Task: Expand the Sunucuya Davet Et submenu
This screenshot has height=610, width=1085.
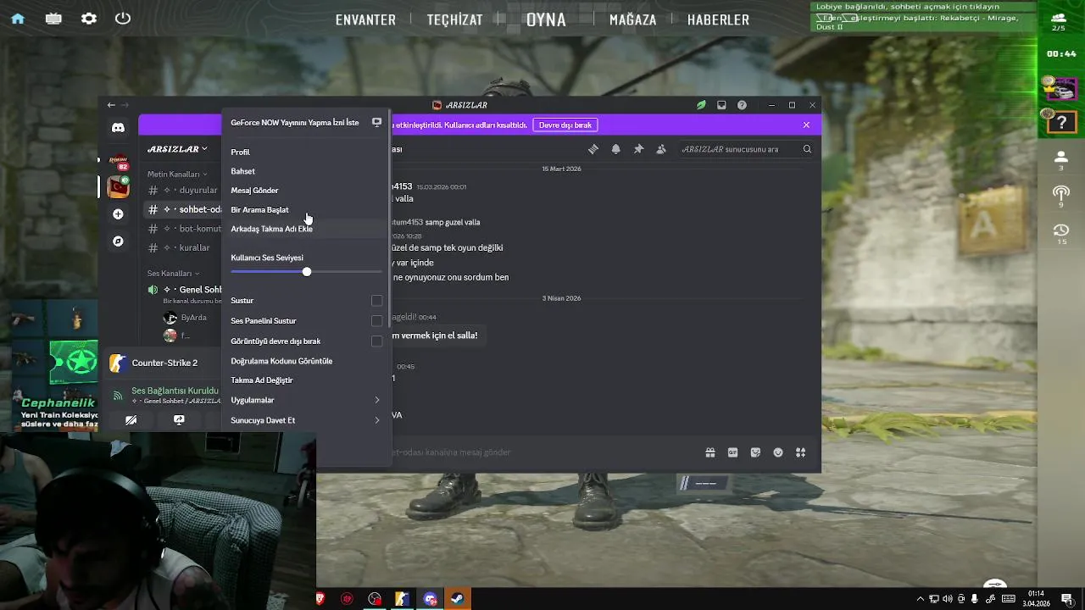Action: click(x=306, y=420)
